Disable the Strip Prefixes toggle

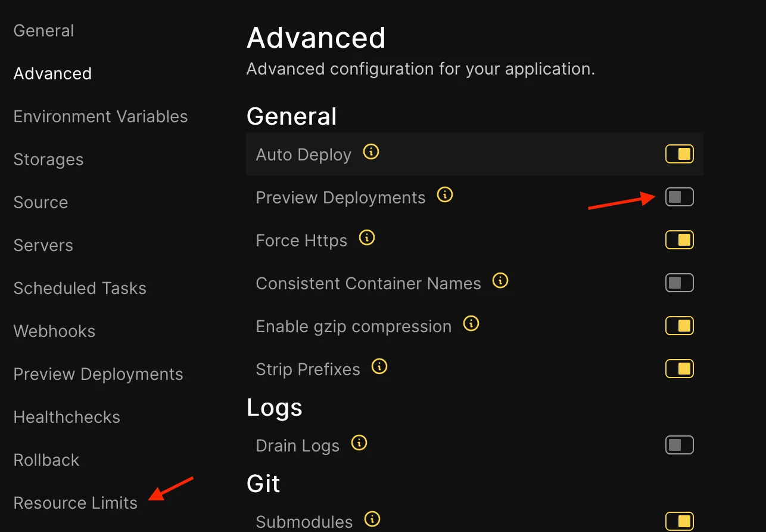(x=680, y=369)
